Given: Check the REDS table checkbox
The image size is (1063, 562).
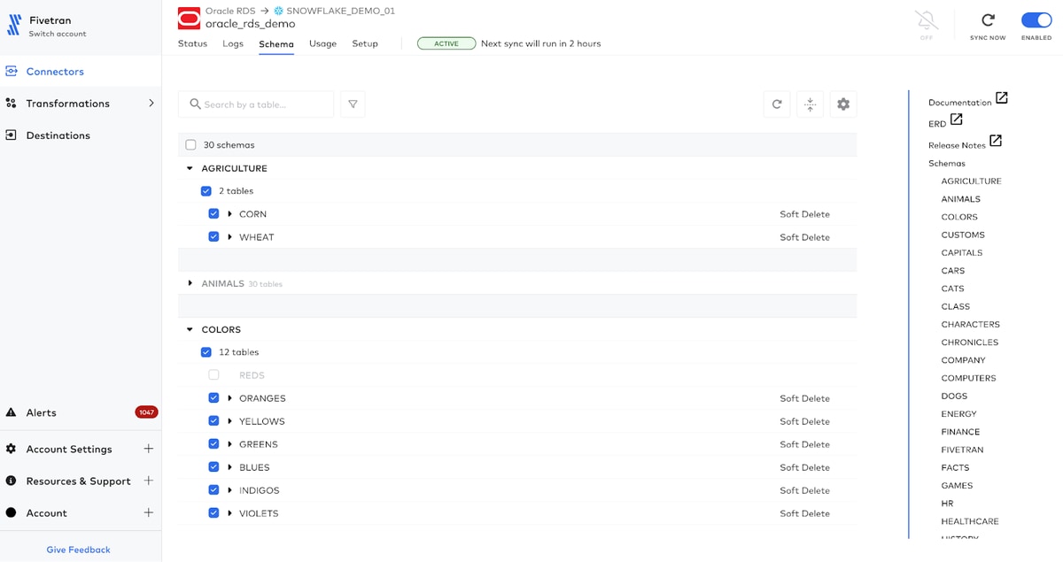Looking at the screenshot, I should pos(213,375).
